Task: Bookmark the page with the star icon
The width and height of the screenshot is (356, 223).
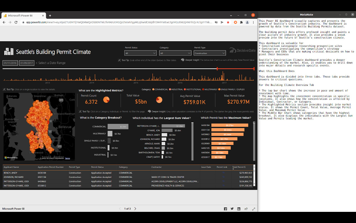Action: [228, 22]
